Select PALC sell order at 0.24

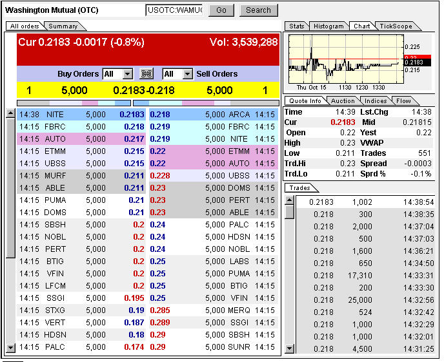pos(214,225)
